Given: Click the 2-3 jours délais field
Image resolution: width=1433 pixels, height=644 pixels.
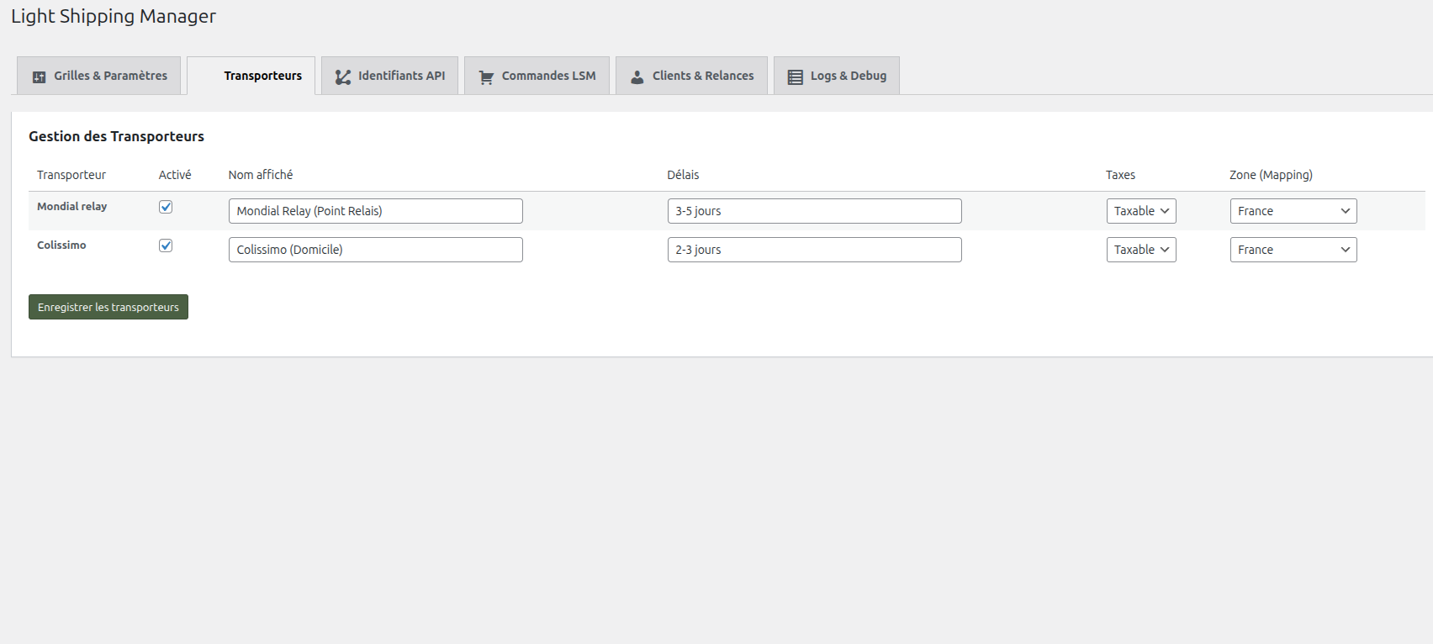Looking at the screenshot, I should click(814, 250).
